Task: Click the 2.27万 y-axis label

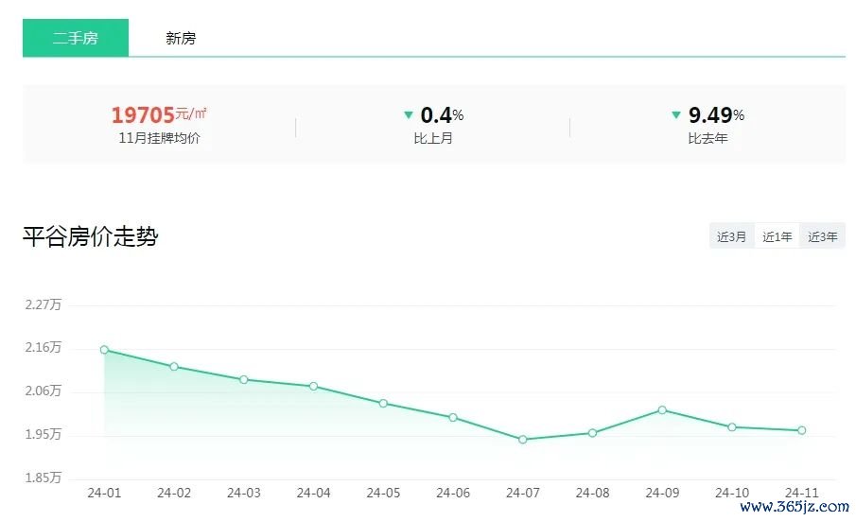Action: tap(44, 304)
